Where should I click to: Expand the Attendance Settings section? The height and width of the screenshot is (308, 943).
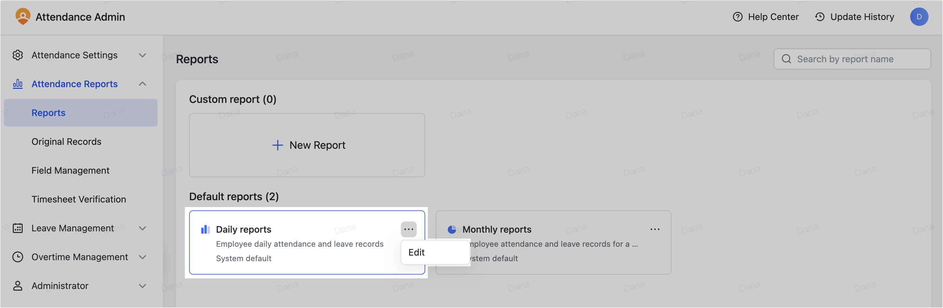pyautogui.click(x=143, y=55)
